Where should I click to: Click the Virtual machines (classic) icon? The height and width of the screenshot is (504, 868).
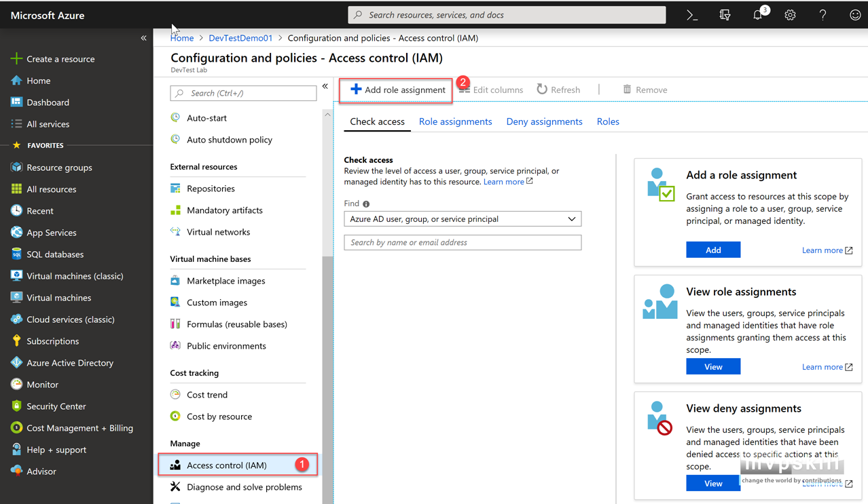click(x=16, y=276)
